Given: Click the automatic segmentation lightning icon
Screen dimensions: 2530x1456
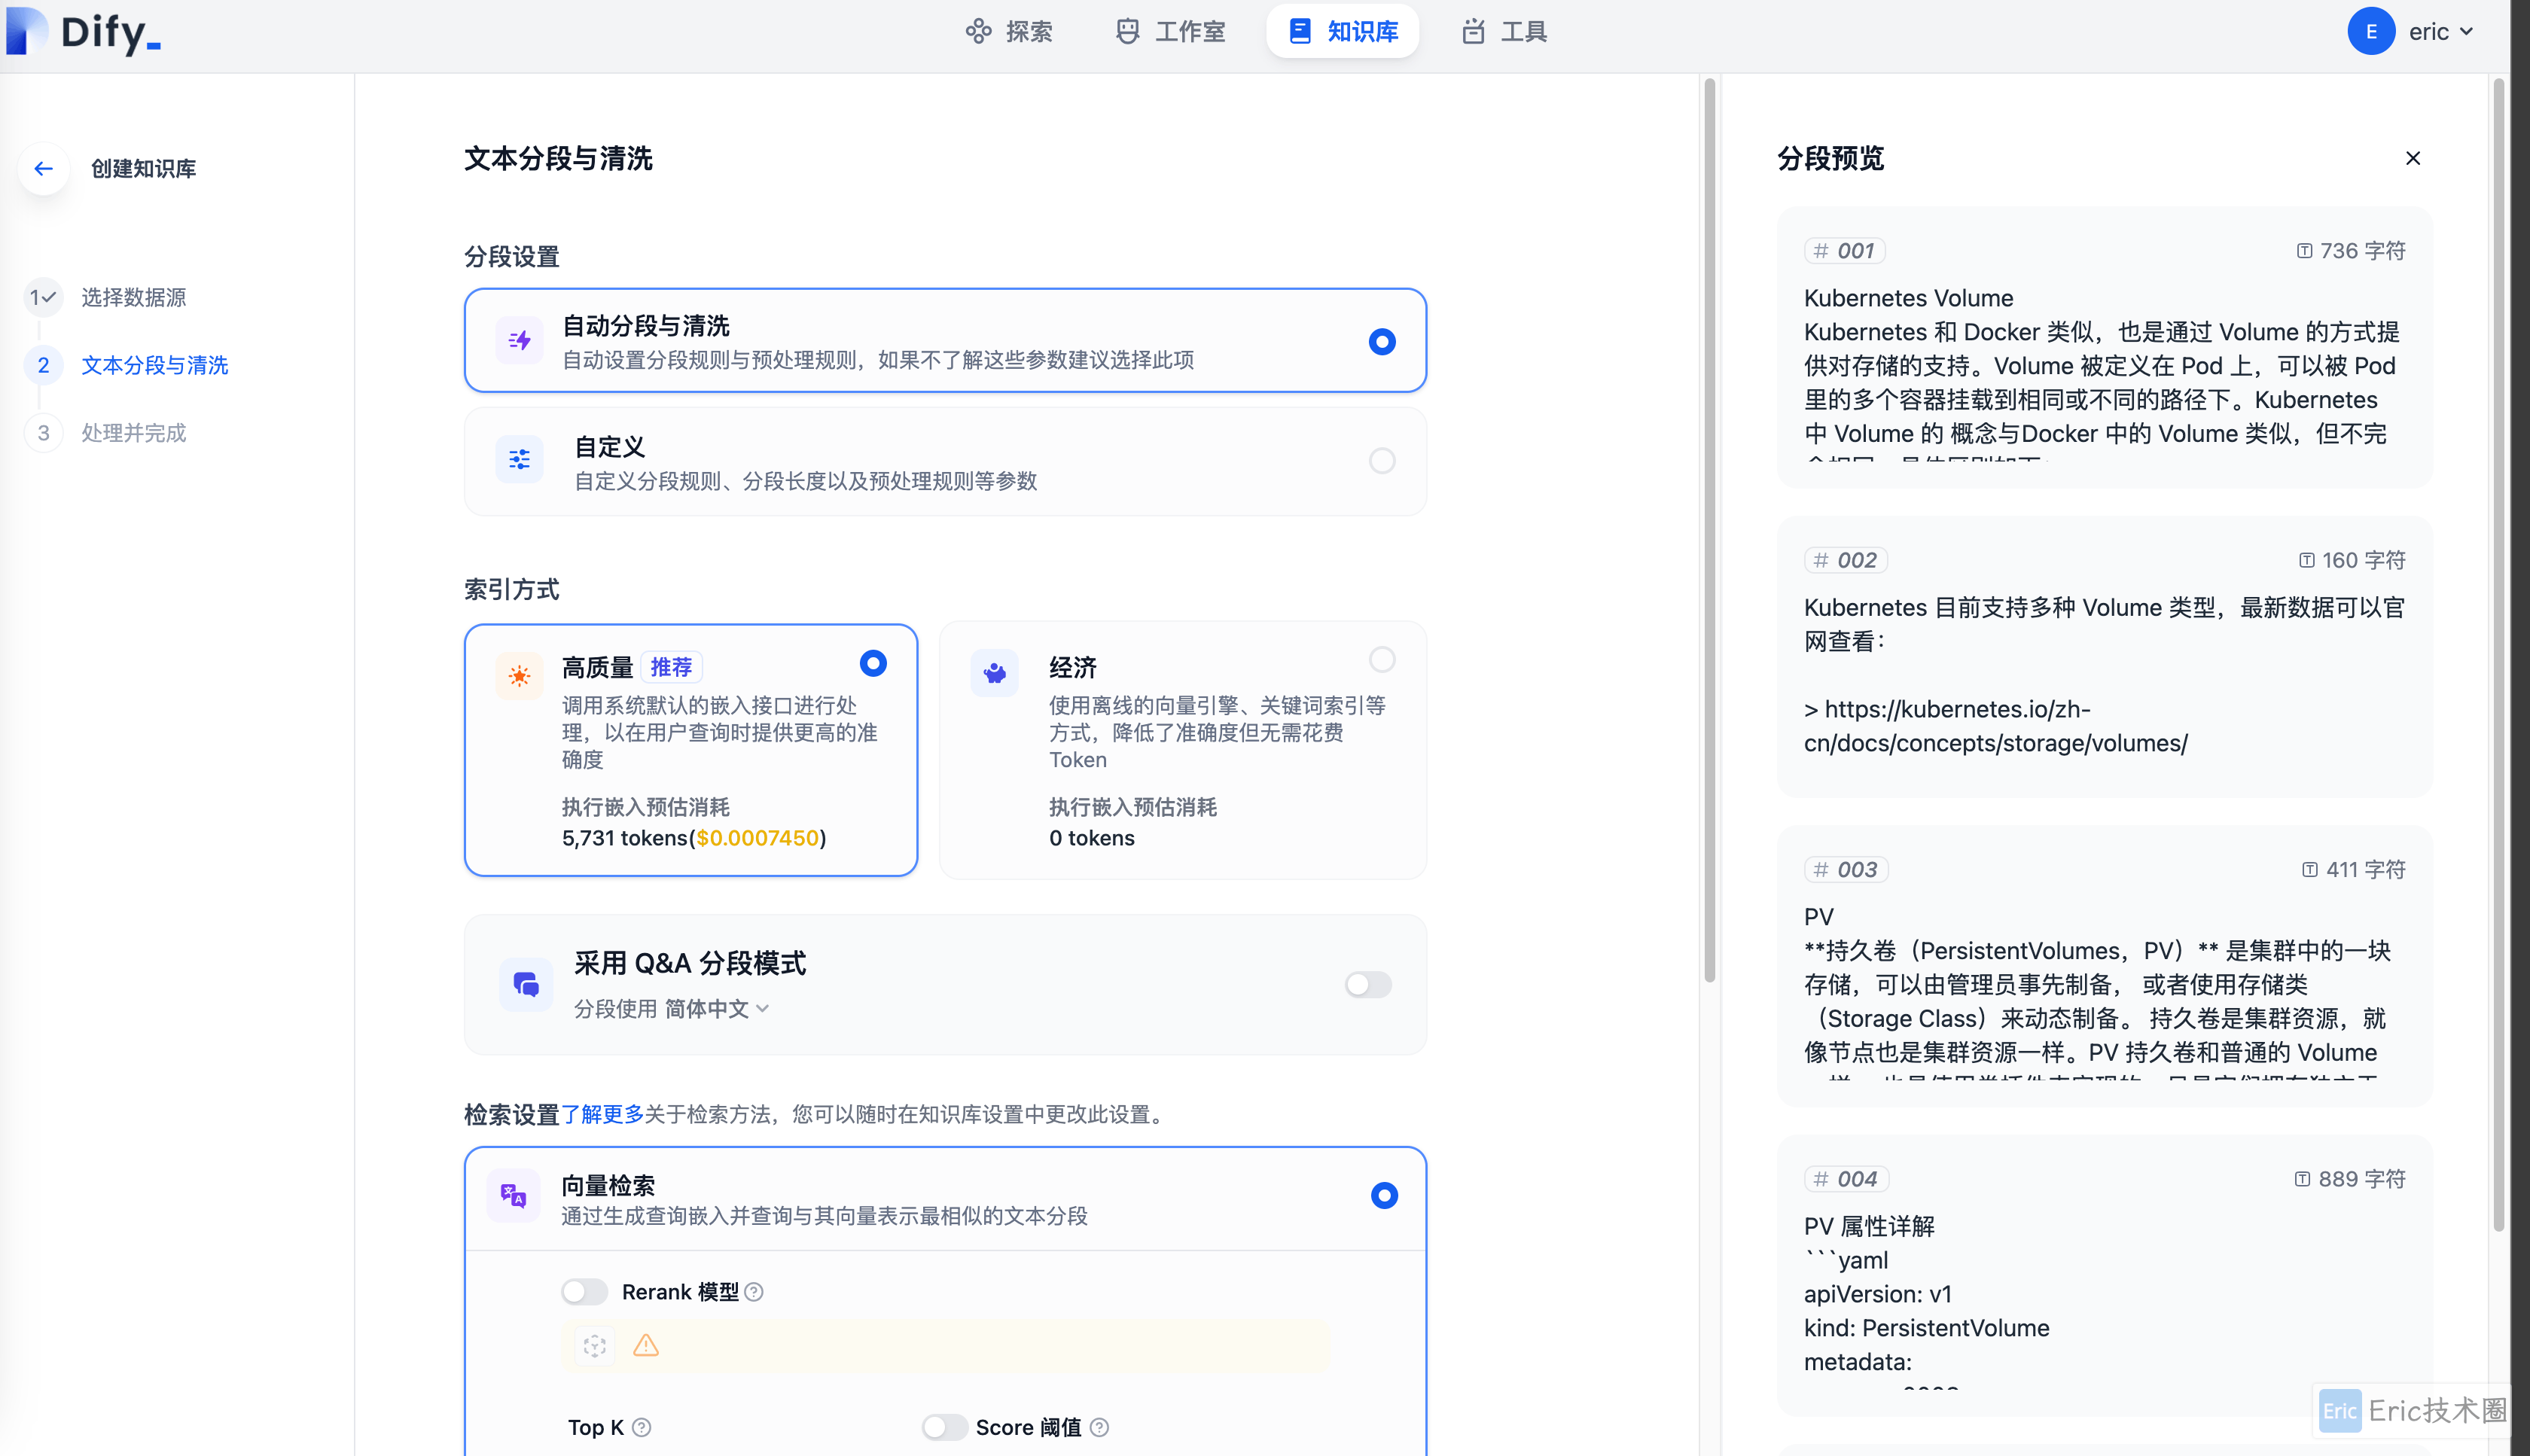Looking at the screenshot, I should pos(519,341).
